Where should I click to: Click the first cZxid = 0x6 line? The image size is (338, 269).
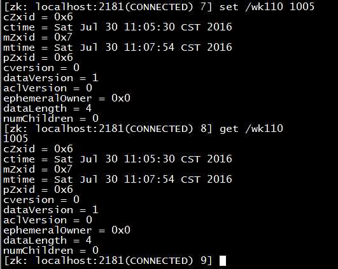pos(38,17)
